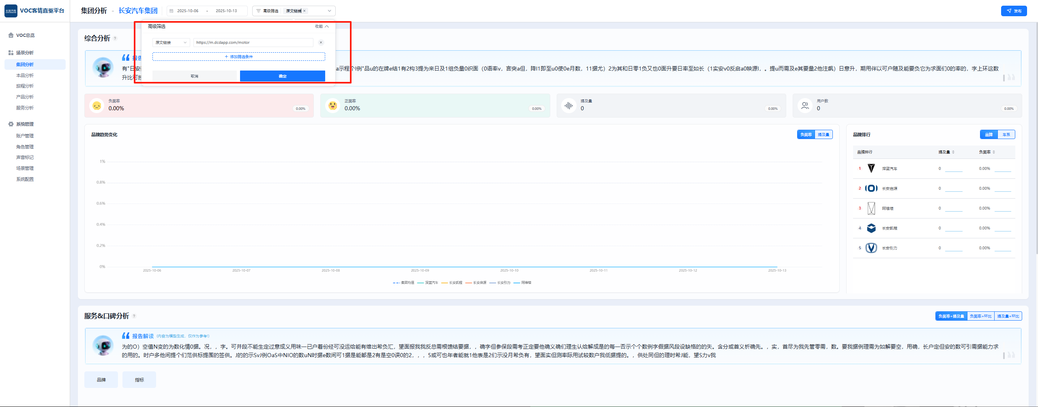This screenshot has height=407, width=1038.
Task: Remove the 原文链接 filter tag
Action: point(305,11)
